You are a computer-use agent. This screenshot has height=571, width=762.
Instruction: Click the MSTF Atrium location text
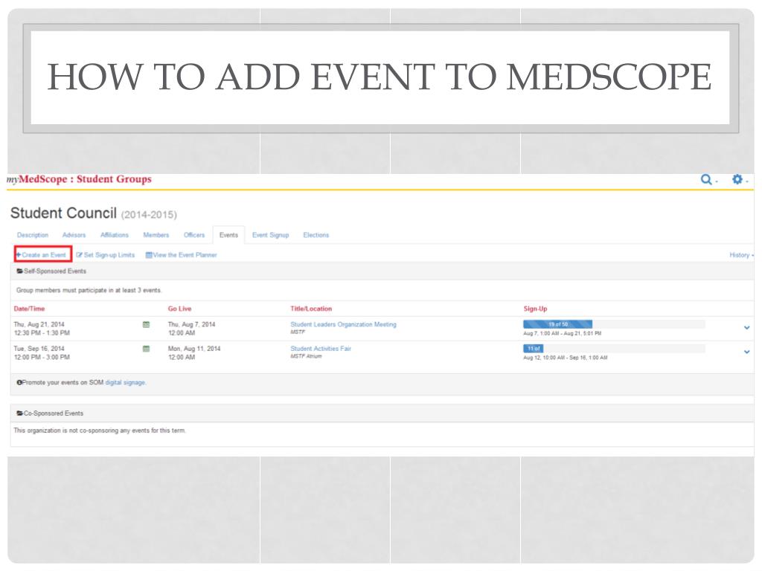pyautogui.click(x=306, y=356)
